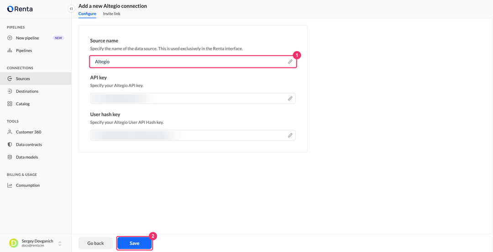Click the User hash key input field
Viewport: 493px width, 252px height.
(x=193, y=135)
